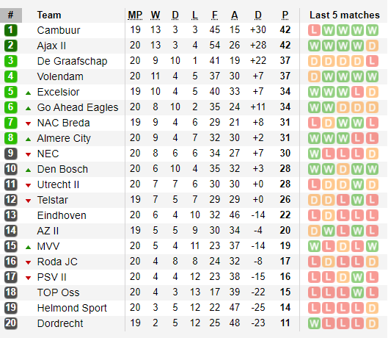388x338 pixels.
Task: Click Ajax II's first W result icon
Action: pos(314,46)
